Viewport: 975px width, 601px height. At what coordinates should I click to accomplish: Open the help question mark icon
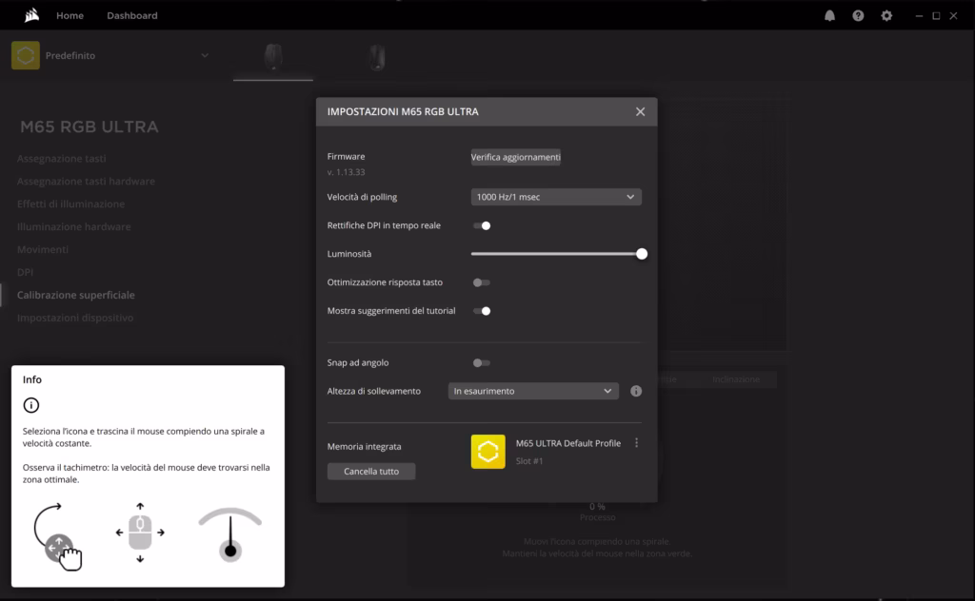(x=858, y=15)
